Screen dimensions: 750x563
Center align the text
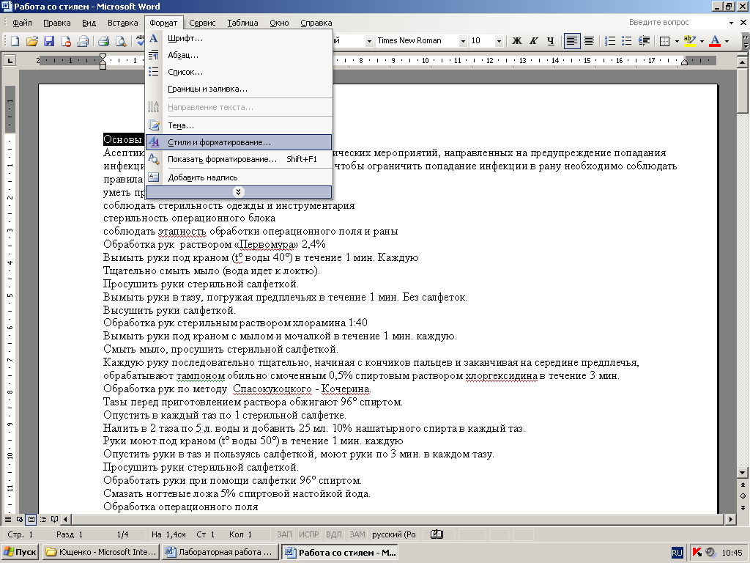click(x=589, y=41)
